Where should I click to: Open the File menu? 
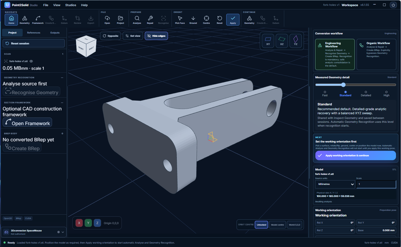46,5
